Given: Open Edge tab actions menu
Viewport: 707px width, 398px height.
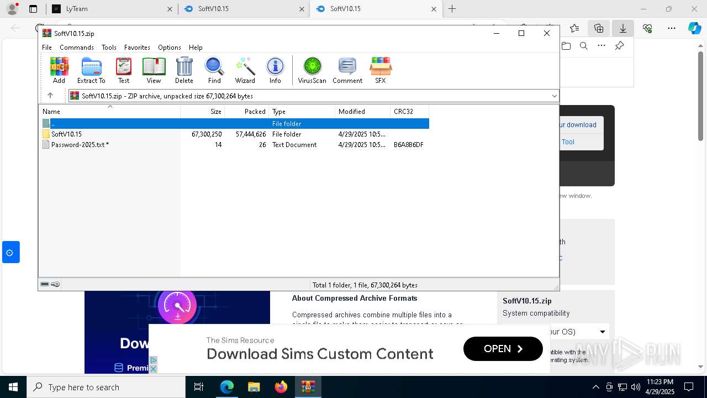Looking at the screenshot, I should point(33,9).
